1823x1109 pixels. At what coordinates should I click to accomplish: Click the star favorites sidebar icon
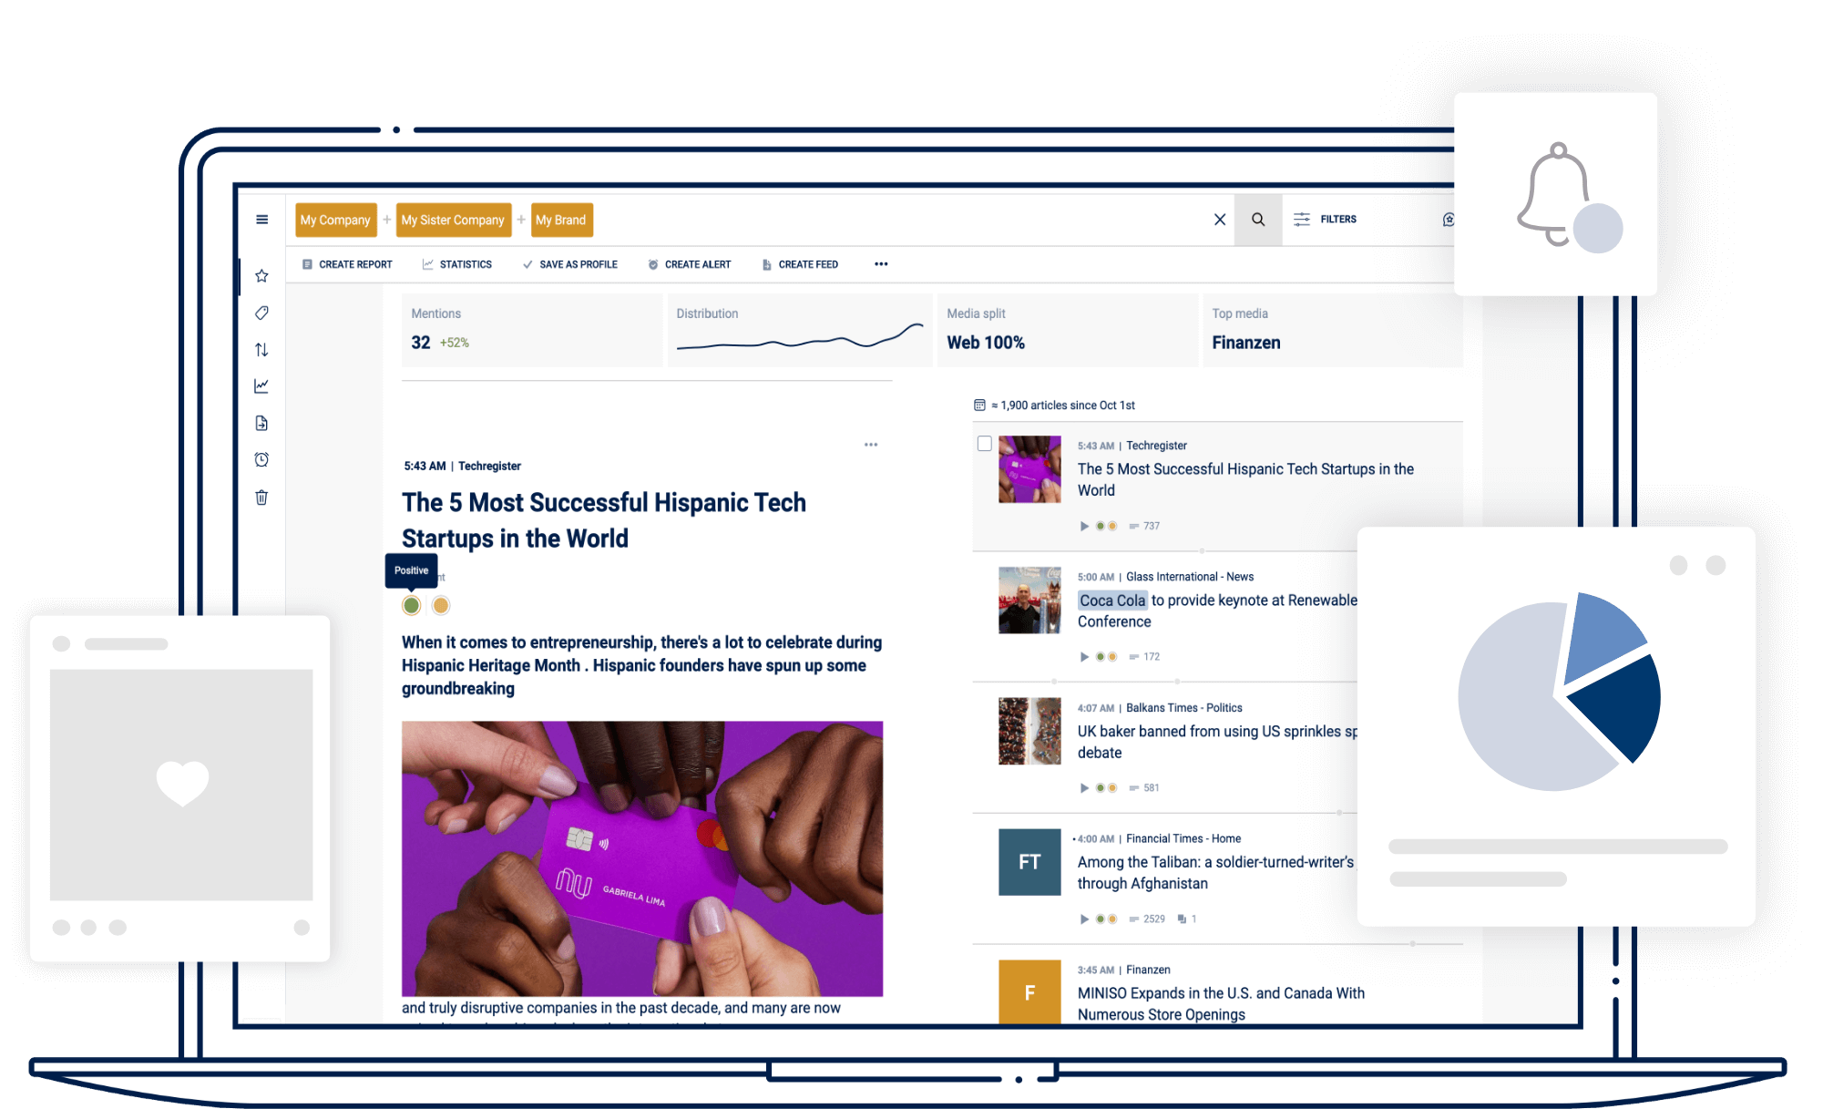[x=261, y=275]
